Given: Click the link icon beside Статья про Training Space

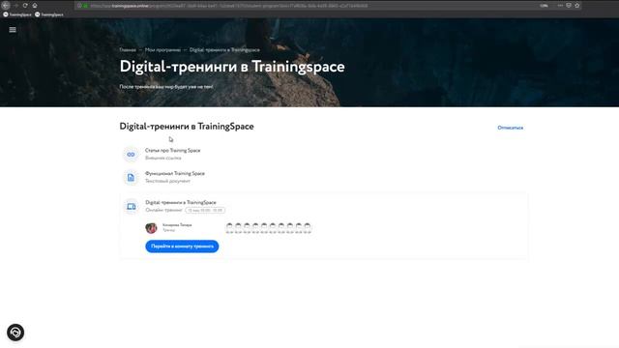Looking at the screenshot, I should (x=131, y=155).
